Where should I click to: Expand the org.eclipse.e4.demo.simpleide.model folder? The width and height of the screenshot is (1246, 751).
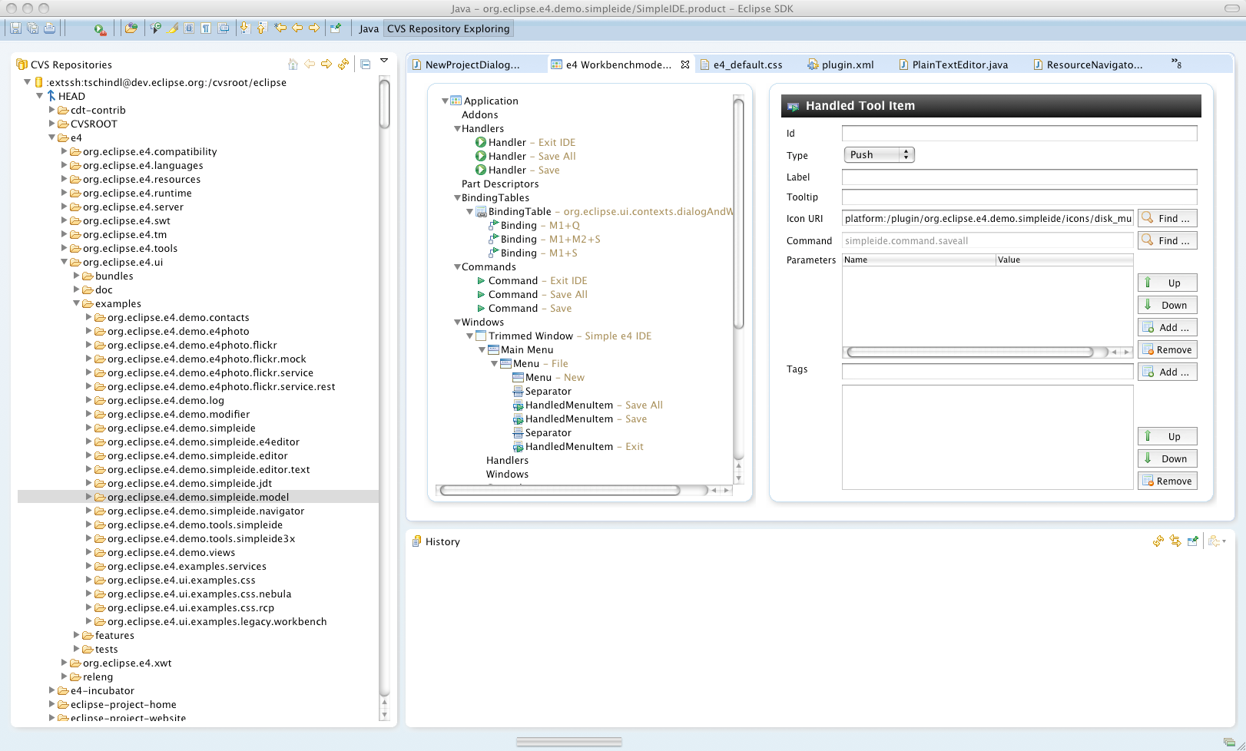pyautogui.click(x=89, y=497)
